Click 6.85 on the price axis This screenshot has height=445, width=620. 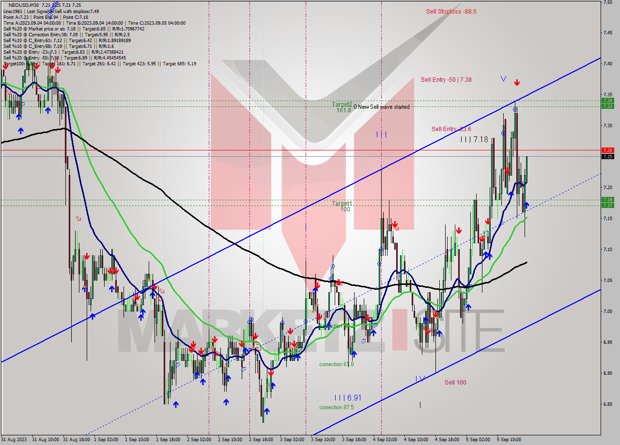pyautogui.click(x=608, y=404)
